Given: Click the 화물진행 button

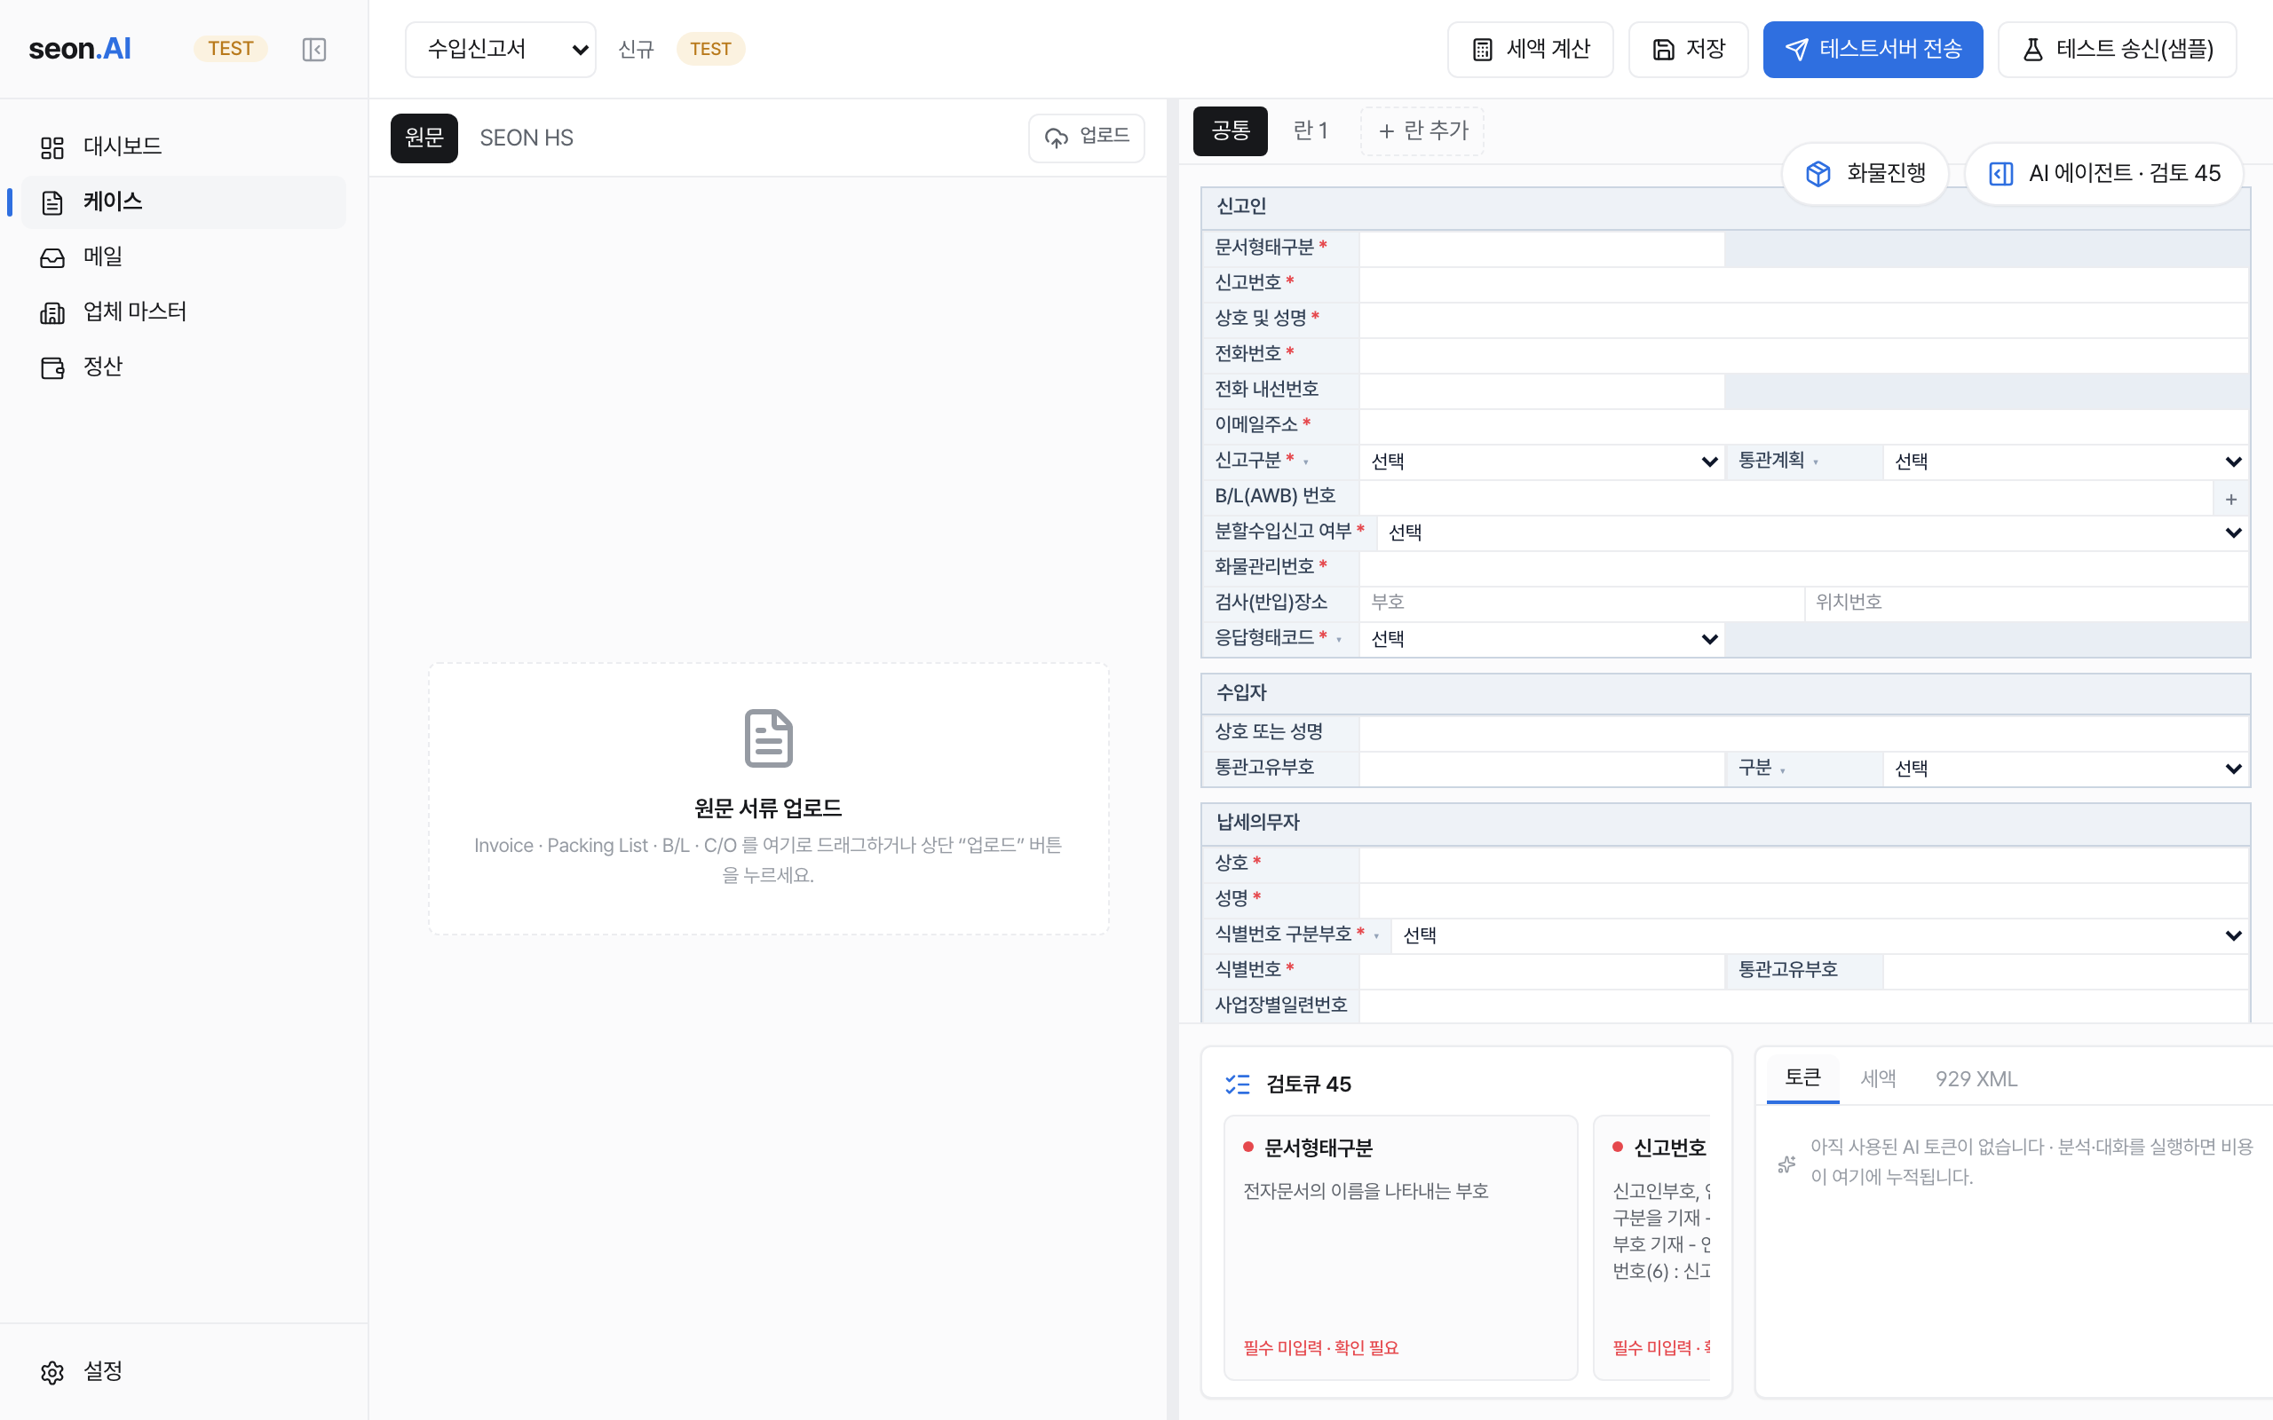Looking at the screenshot, I should pos(1865,174).
